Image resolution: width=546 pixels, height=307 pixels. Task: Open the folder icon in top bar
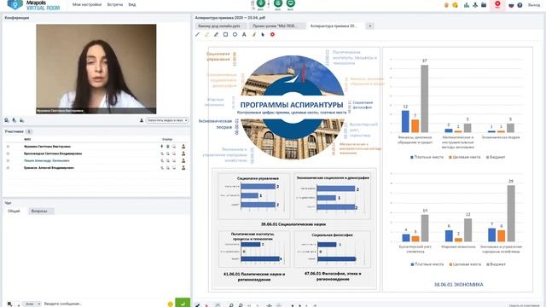(484, 5)
